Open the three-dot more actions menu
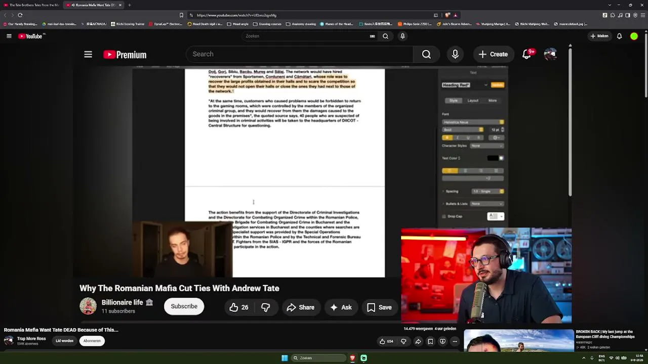Viewport: 648px width, 364px height. coord(455,342)
